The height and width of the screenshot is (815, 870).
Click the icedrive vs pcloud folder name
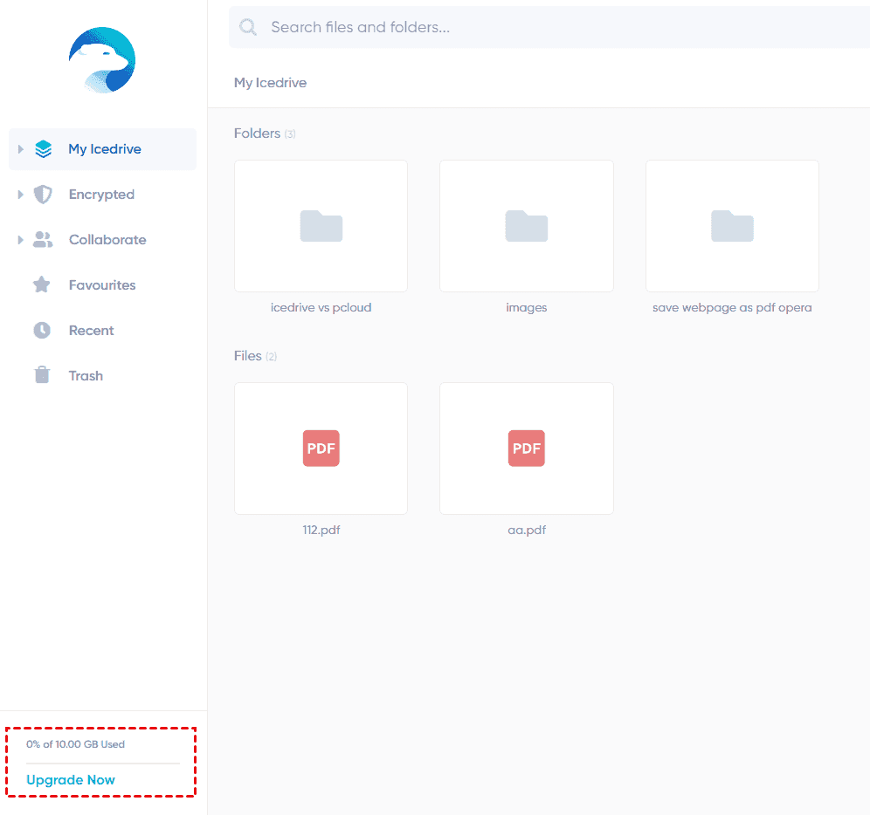[x=321, y=308]
